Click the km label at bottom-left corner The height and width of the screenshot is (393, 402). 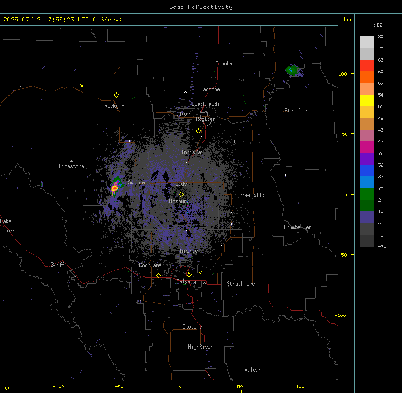(x=7, y=388)
